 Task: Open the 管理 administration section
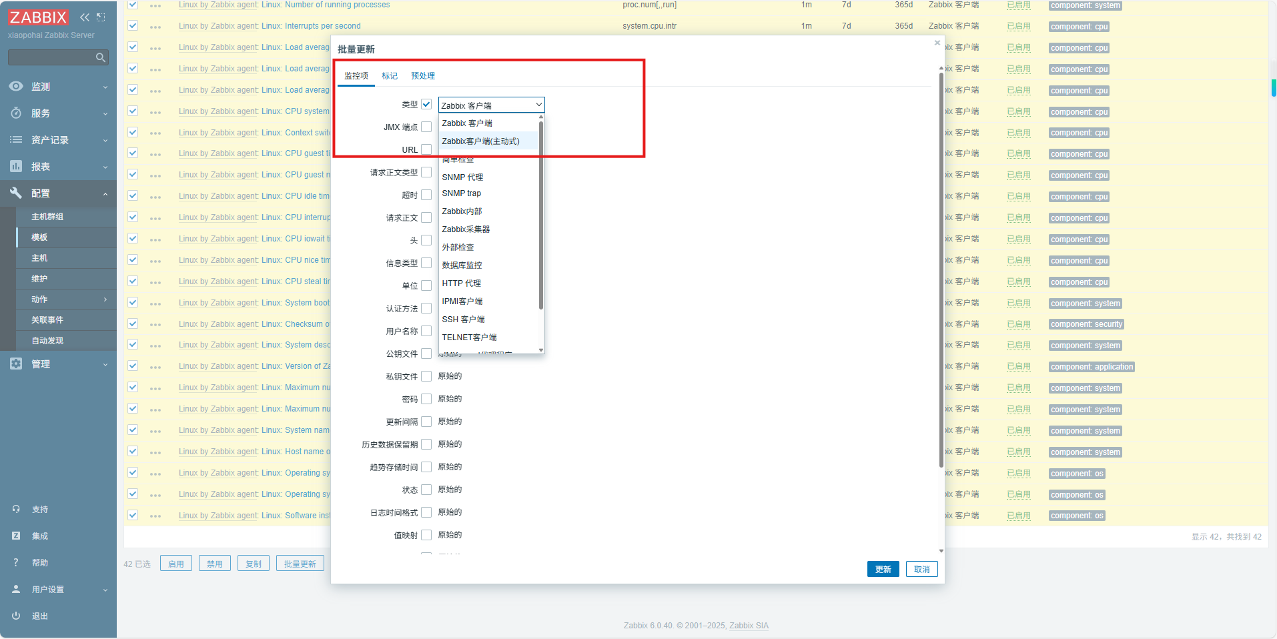(x=40, y=364)
